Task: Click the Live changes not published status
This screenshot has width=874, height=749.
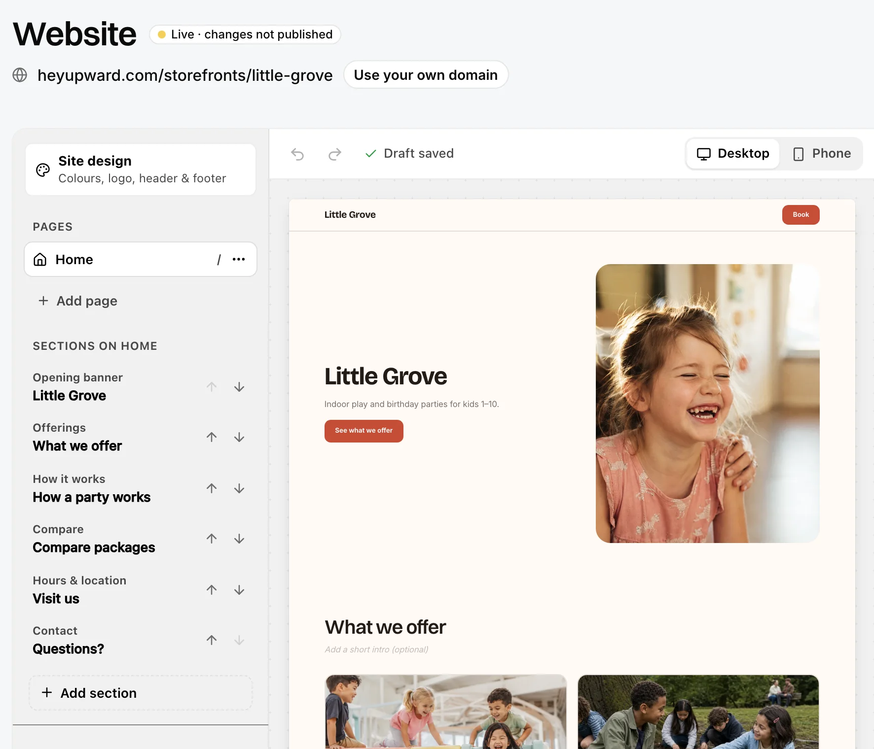Action: (x=245, y=34)
